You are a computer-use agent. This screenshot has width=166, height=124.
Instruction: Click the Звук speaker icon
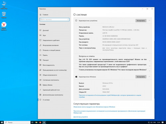click(41, 35)
